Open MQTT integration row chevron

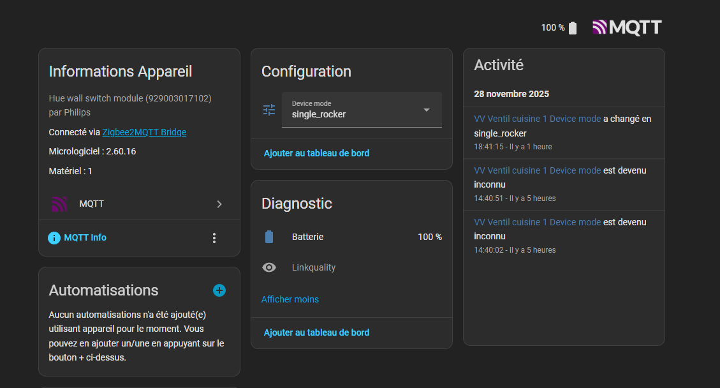tap(219, 204)
